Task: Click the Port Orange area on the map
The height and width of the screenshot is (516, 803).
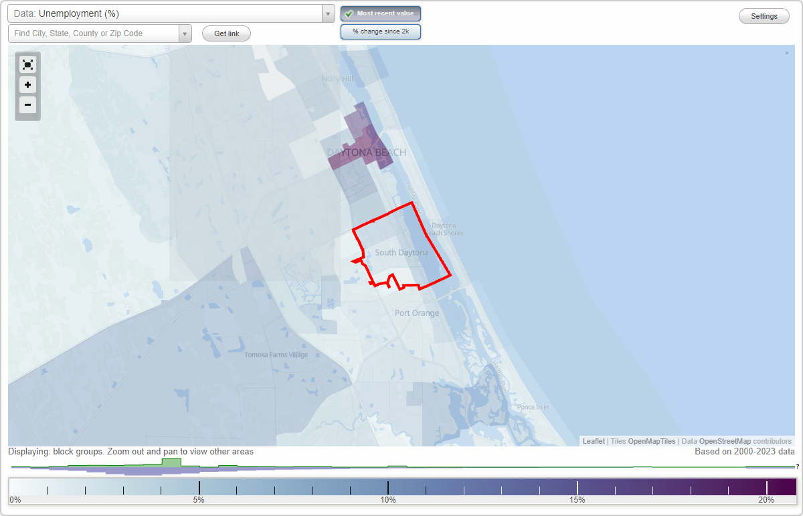Action: point(416,313)
